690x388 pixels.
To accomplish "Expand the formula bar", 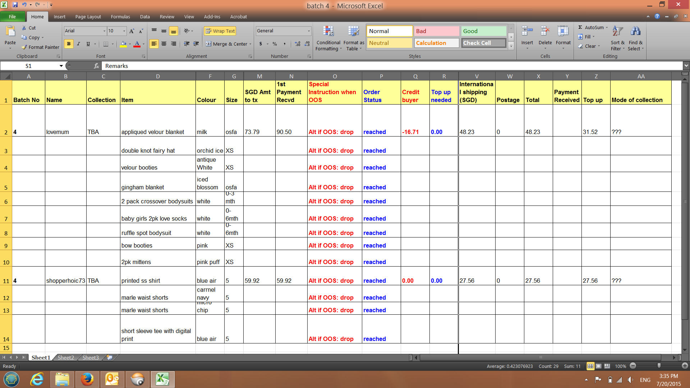I will (x=686, y=66).
